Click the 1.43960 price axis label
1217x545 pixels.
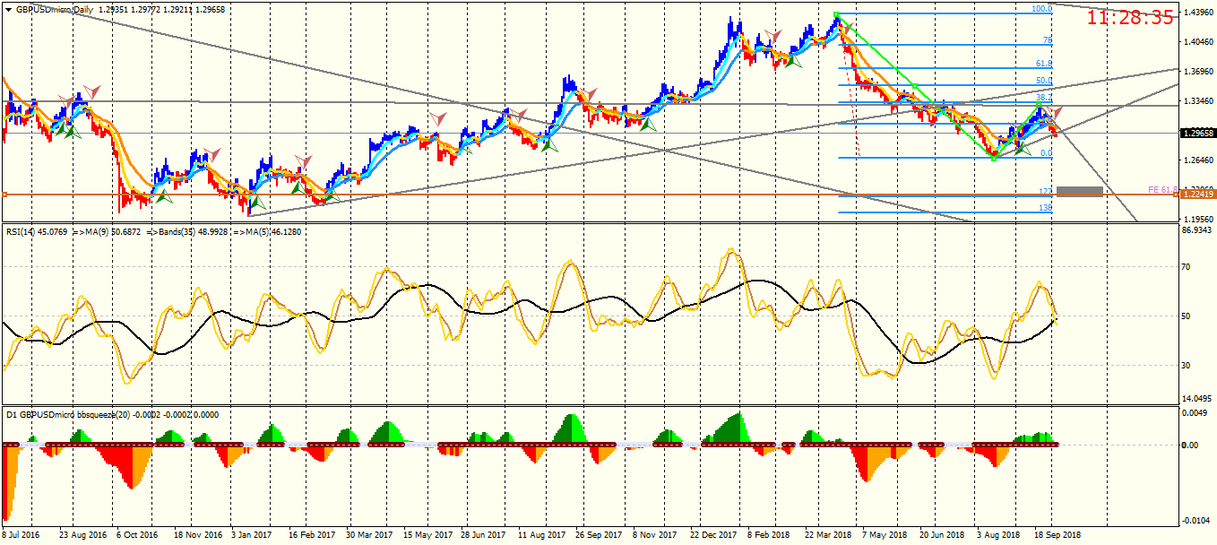[x=1199, y=13]
